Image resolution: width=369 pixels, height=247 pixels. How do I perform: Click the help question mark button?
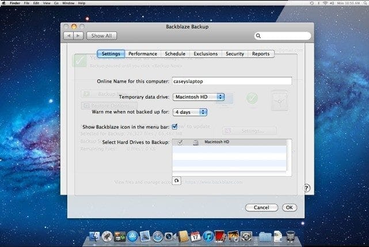click(306, 188)
